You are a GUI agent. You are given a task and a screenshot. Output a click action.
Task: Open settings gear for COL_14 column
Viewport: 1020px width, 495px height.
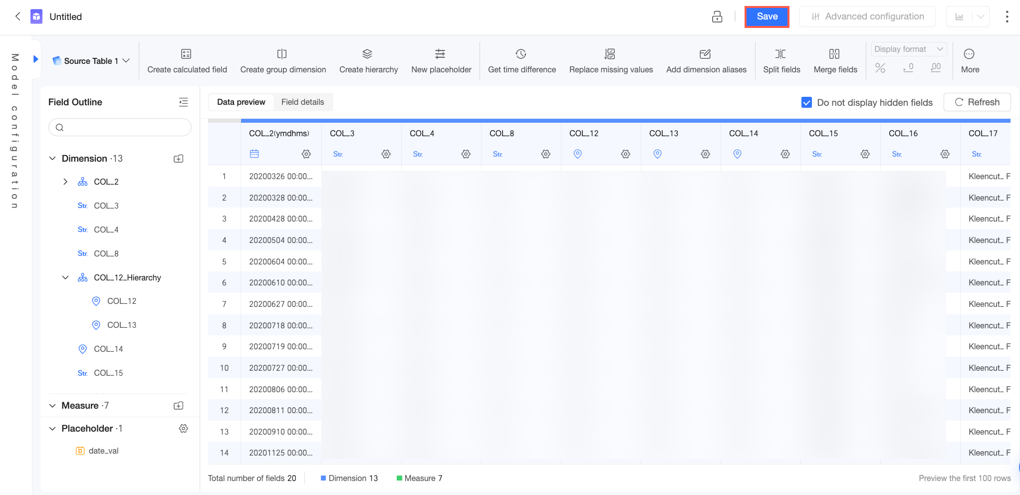point(785,154)
